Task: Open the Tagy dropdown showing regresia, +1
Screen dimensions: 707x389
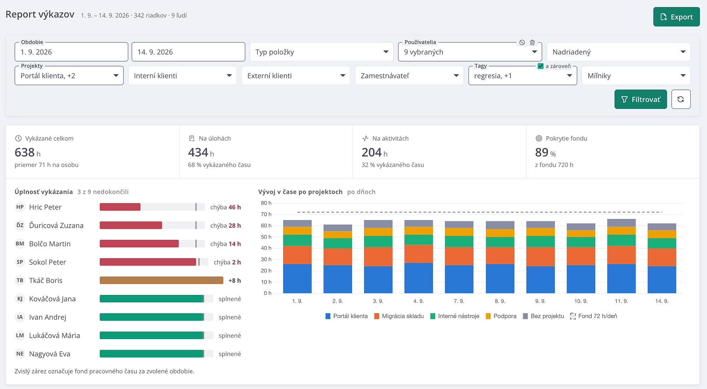Action: tap(523, 76)
